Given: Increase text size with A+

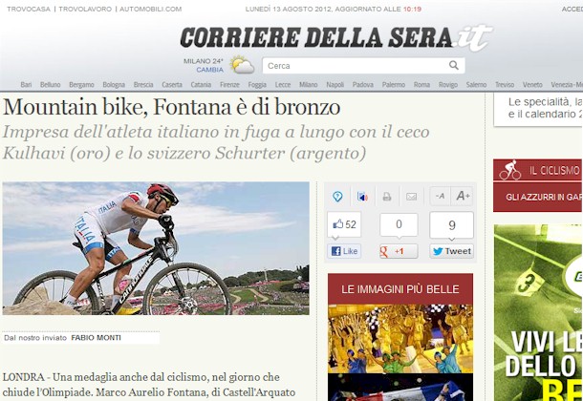Looking at the screenshot, I should coord(463,196).
